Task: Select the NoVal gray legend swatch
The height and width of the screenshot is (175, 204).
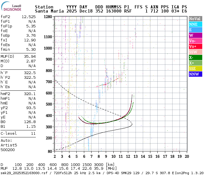Action: point(194,19)
